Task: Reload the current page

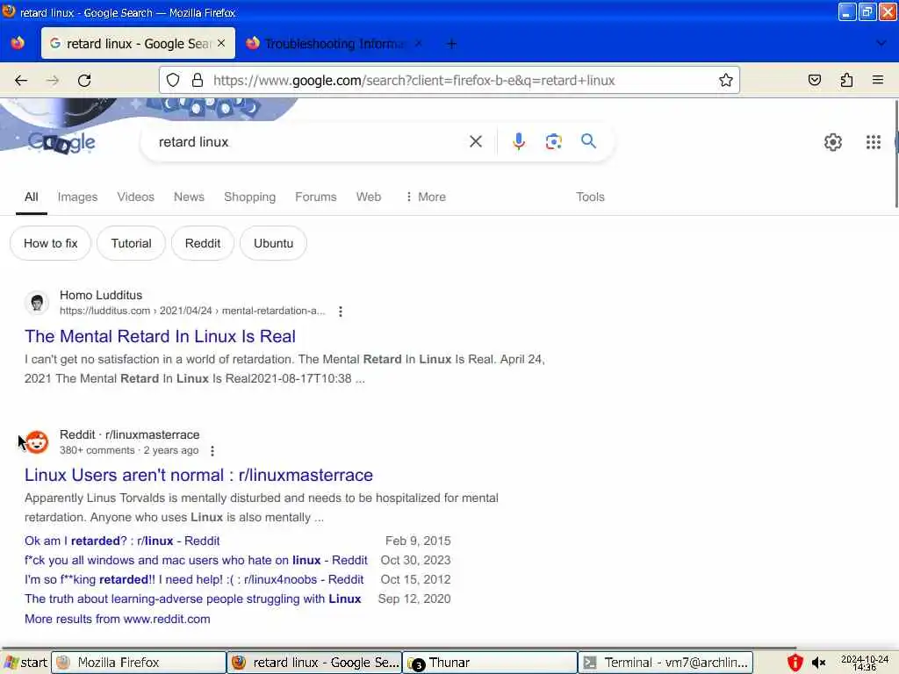Action: point(84,80)
